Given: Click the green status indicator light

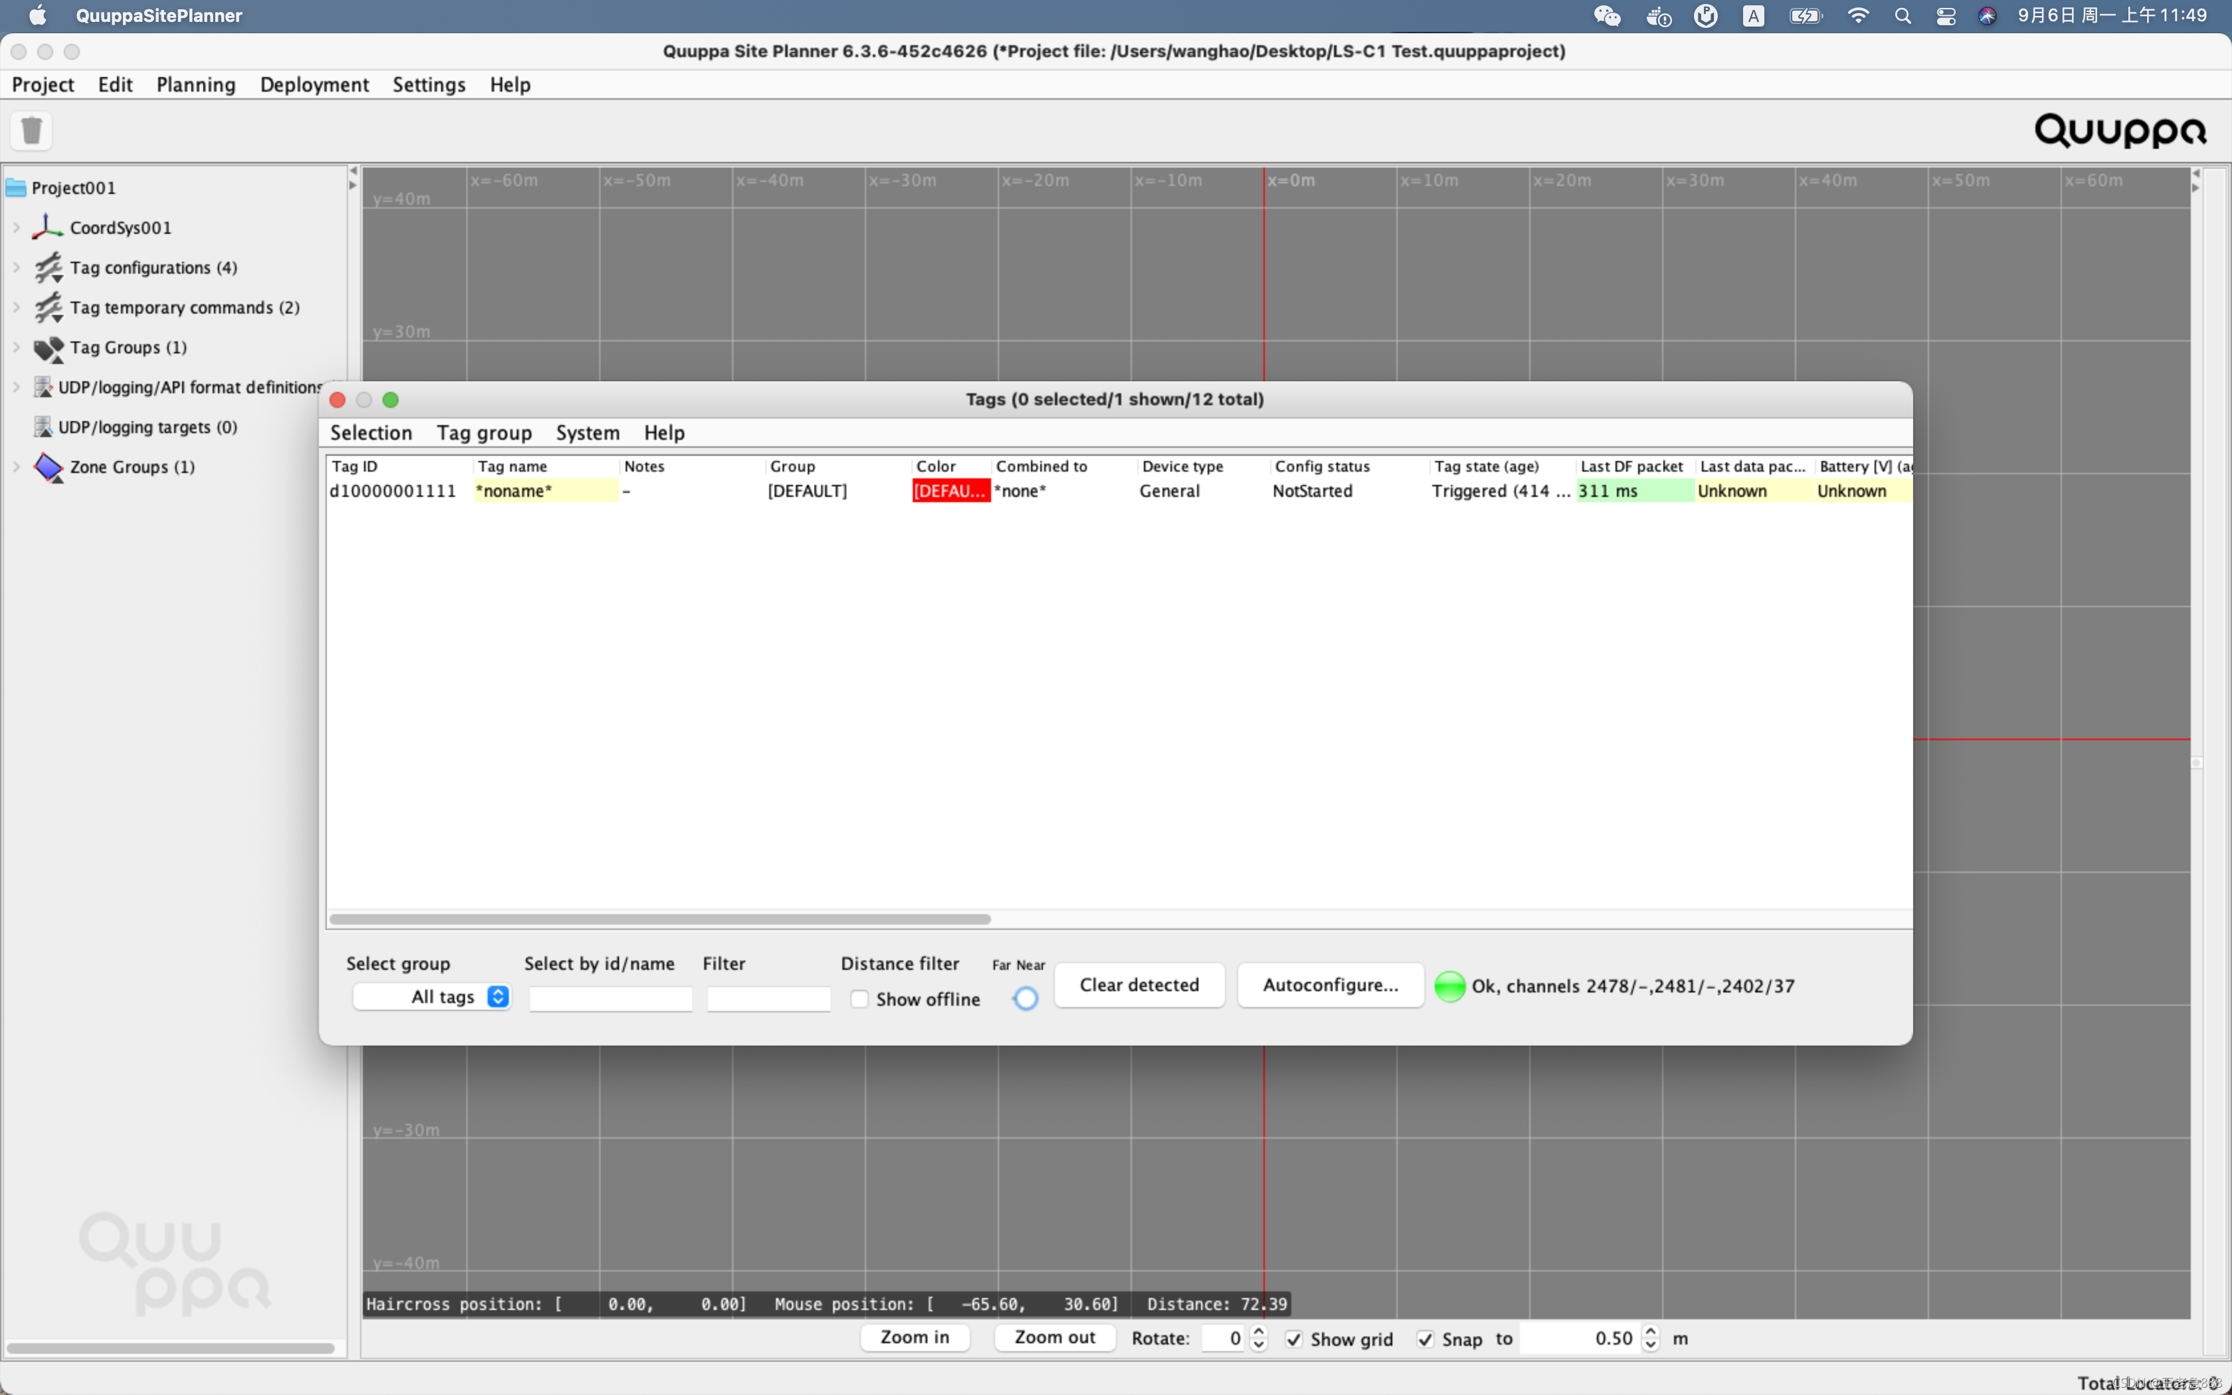Looking at the screenshot, I should (x=1449, y=986).
